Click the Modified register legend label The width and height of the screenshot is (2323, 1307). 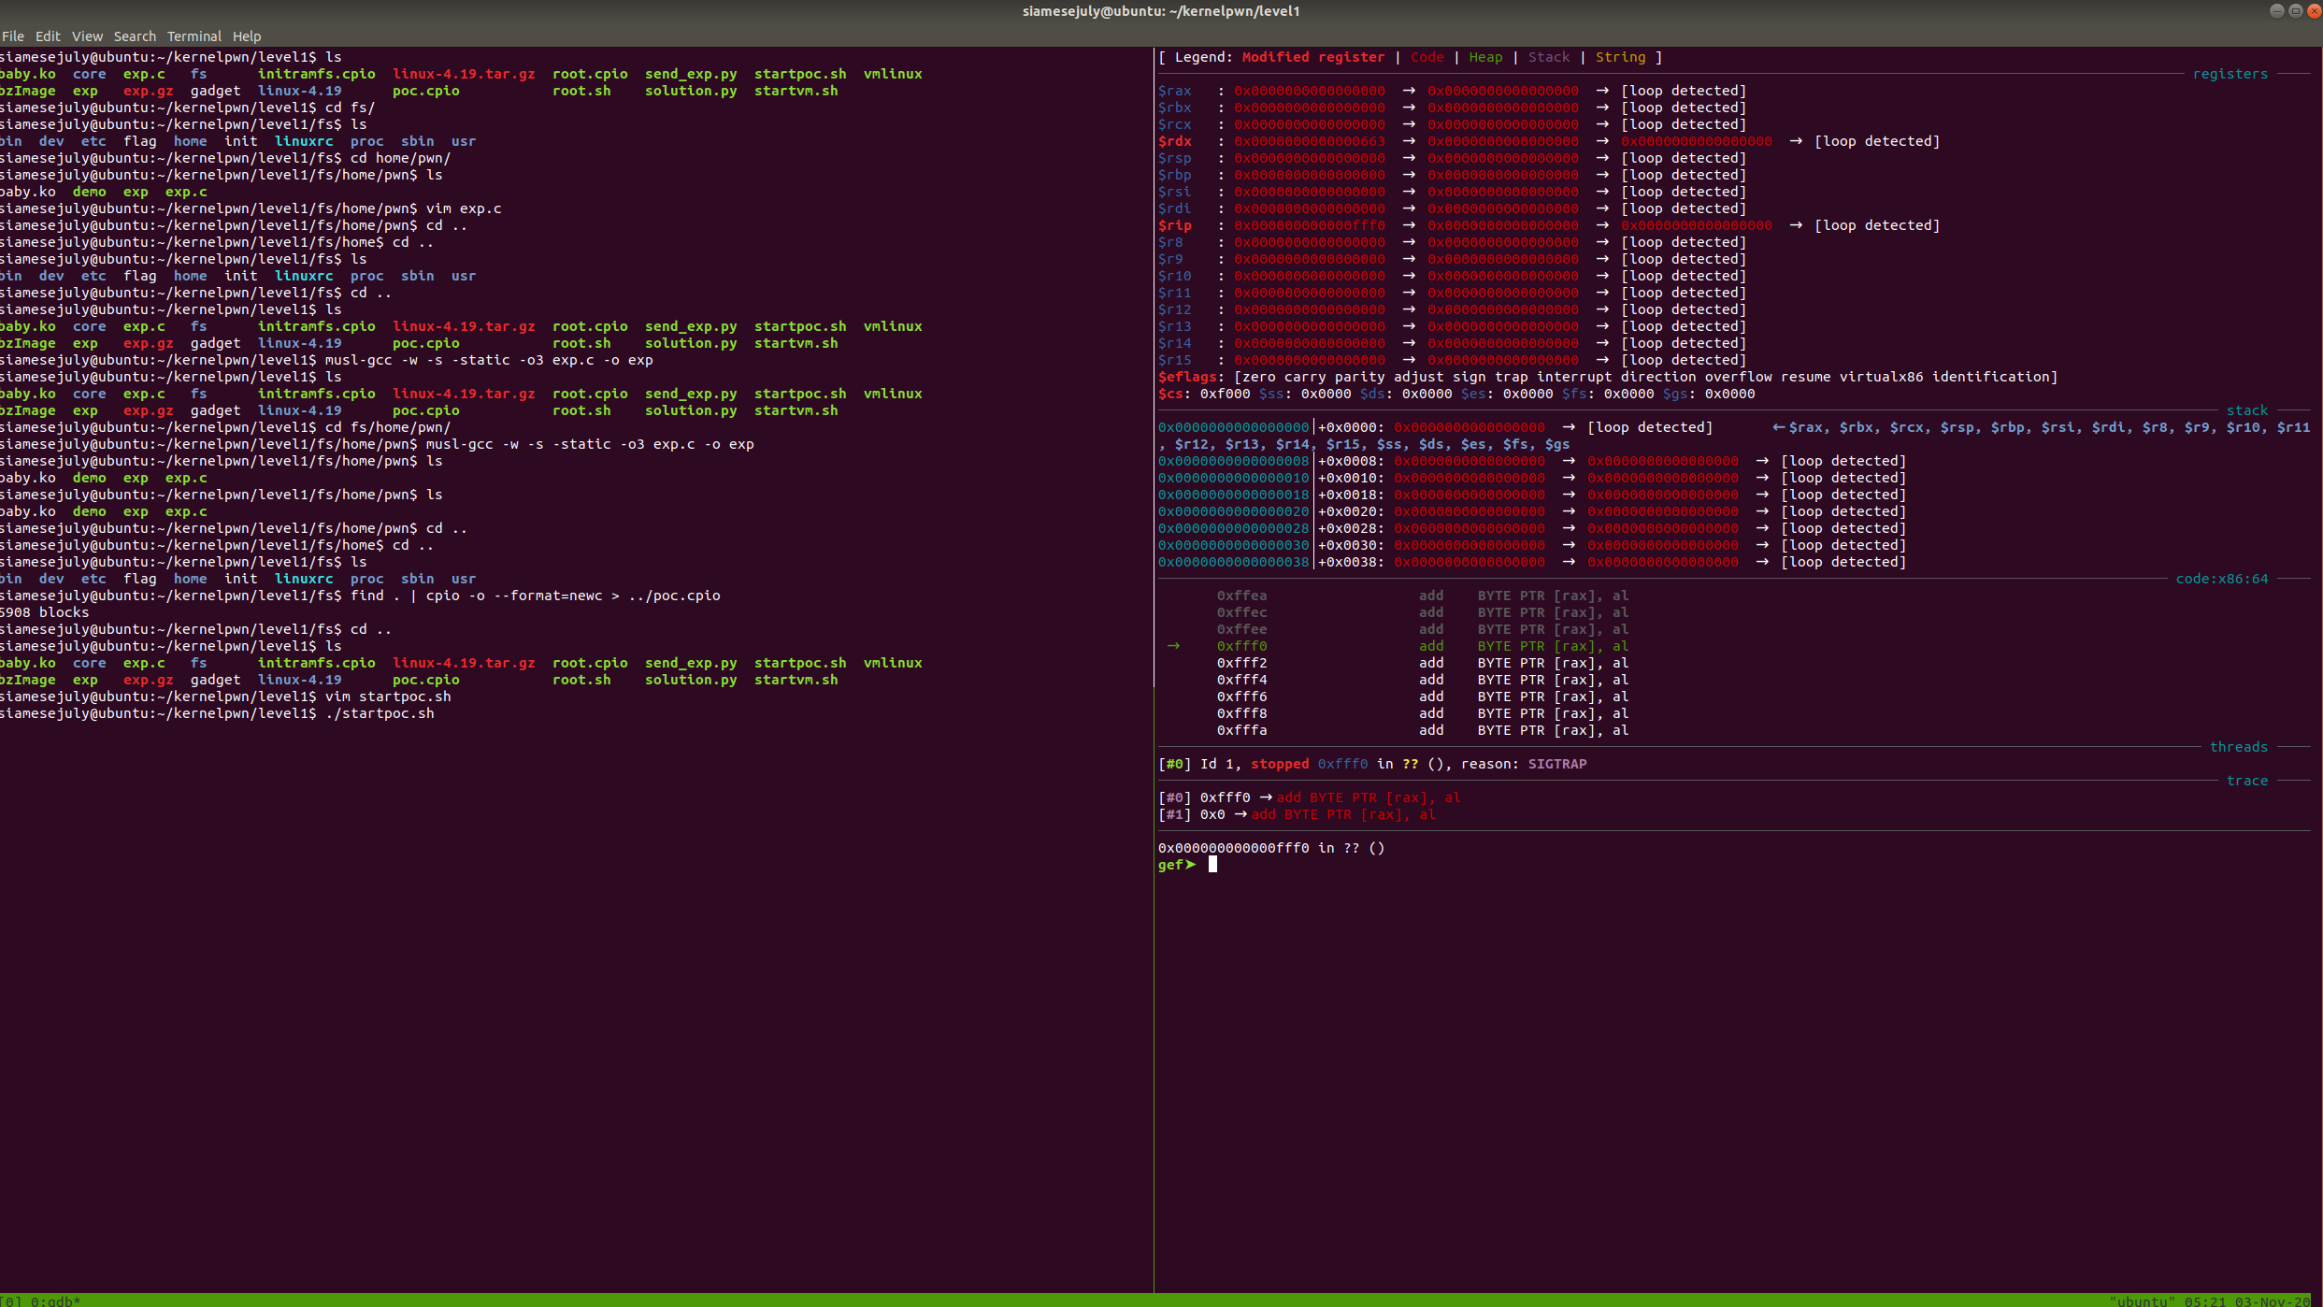(x=1312, y=57)
